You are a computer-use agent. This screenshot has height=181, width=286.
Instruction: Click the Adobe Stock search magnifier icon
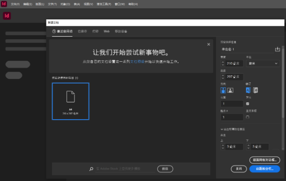click(91, 169)
